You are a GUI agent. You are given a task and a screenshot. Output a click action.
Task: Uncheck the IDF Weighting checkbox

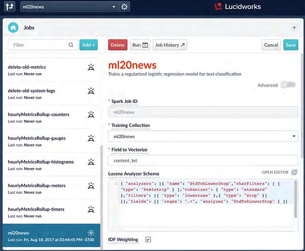point(148,239)
